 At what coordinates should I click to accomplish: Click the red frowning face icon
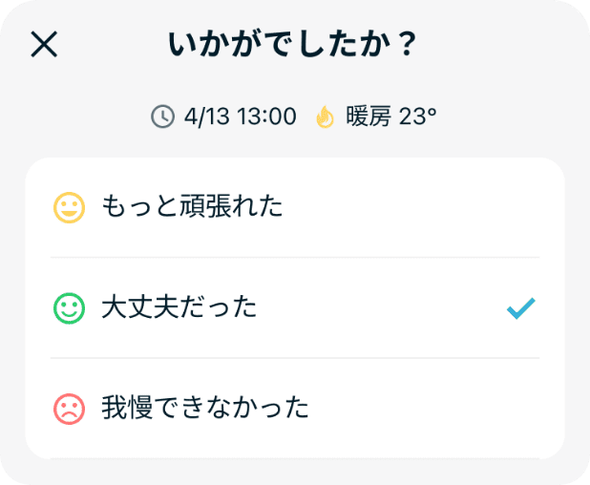click(69, 410)
